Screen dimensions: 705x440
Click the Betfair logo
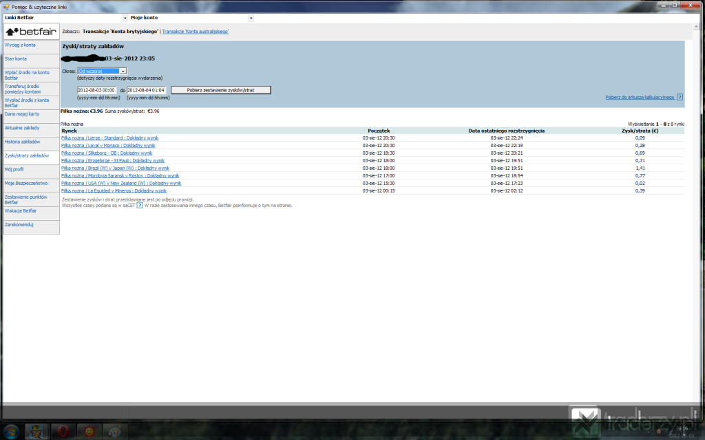click(31, 32)
